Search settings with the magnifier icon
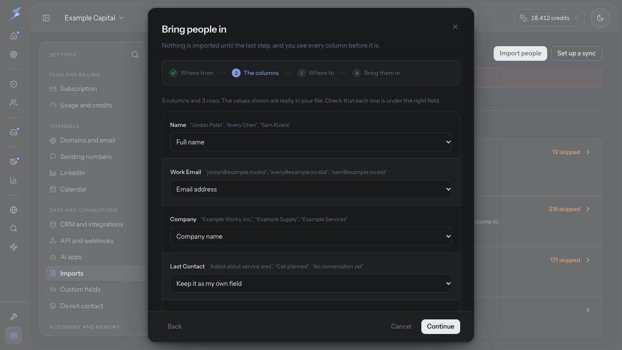Viewport: 622px width, 350px height. coord(135,54)
